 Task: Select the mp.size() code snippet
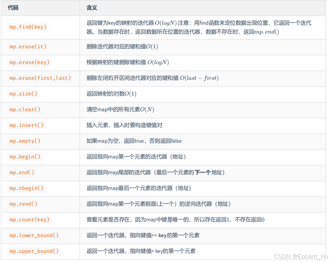click(23, 94)
